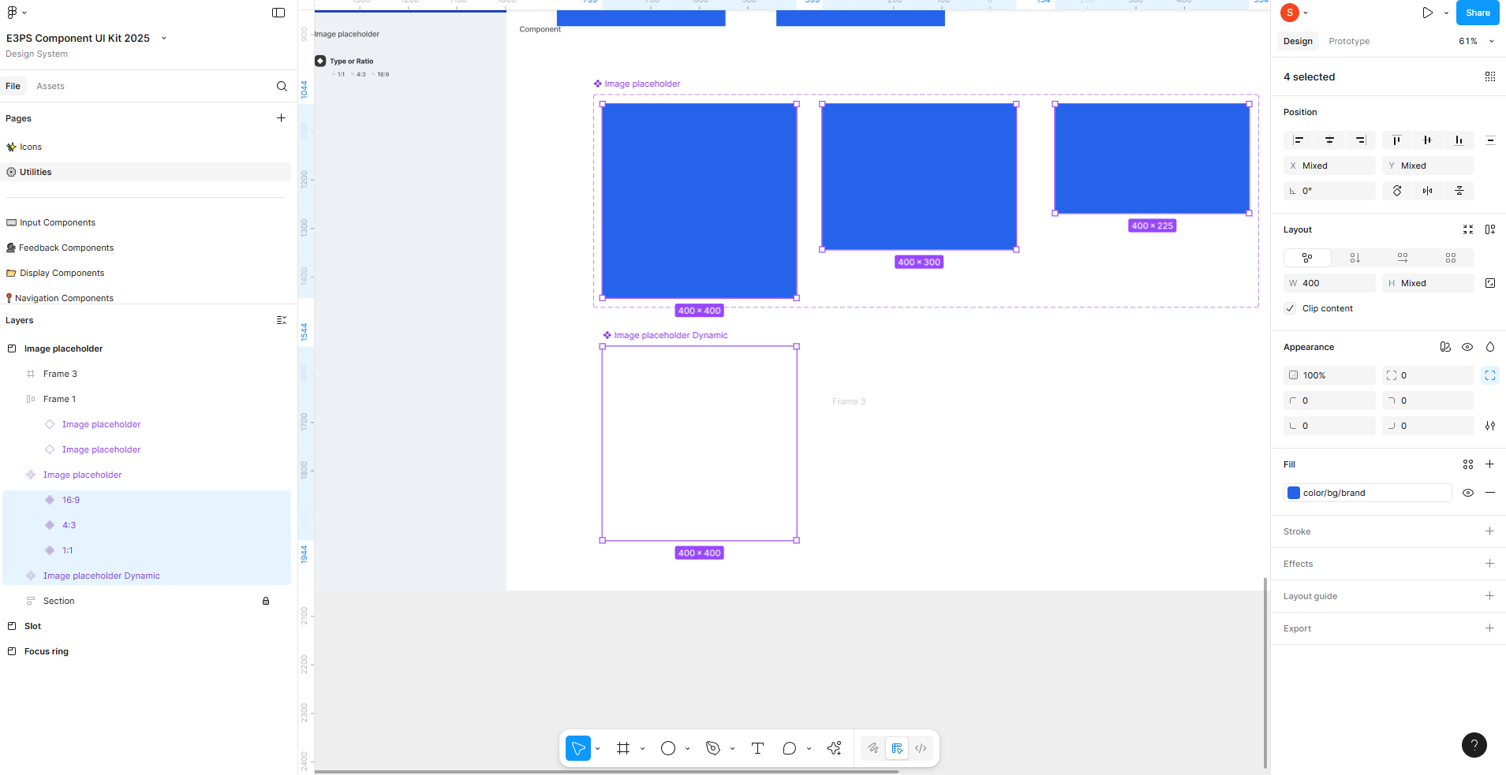Click the horizontal canvas scrollbar
The height and width of the screenshot is (775, 1506).
(x=607, y=771)
